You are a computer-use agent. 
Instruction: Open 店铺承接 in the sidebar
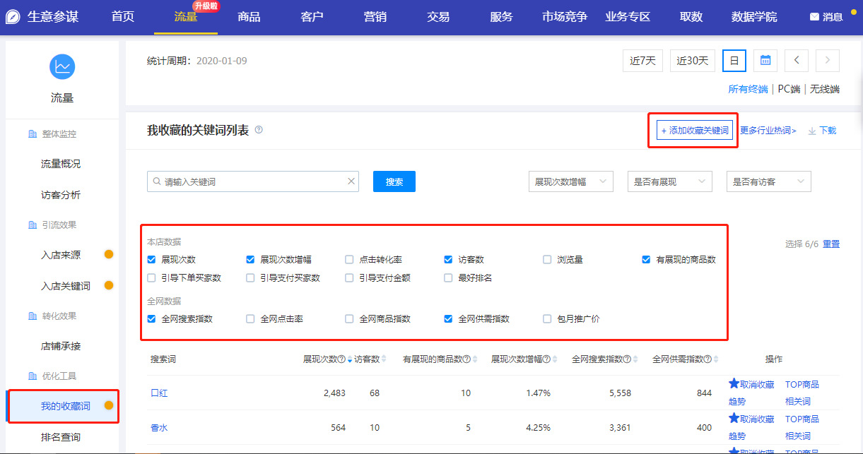61,346
